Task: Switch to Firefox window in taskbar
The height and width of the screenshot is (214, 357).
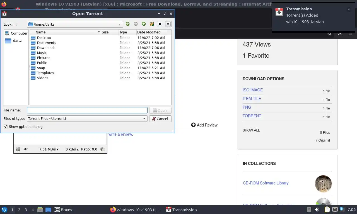Action: [x=135, y=210]
